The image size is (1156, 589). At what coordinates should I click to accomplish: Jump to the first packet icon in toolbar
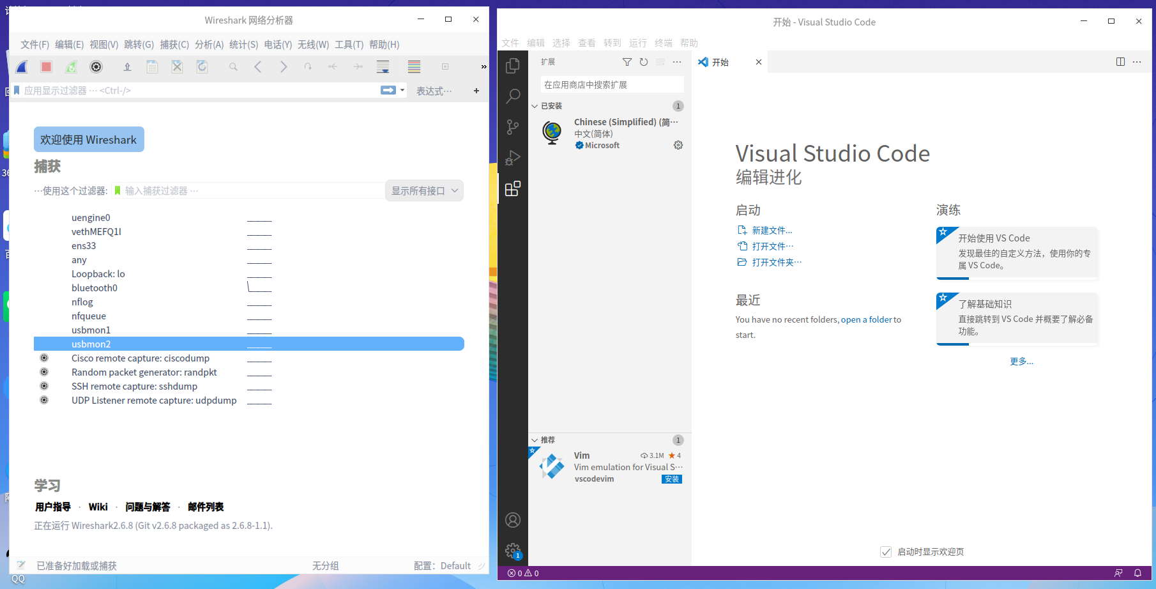333,66
